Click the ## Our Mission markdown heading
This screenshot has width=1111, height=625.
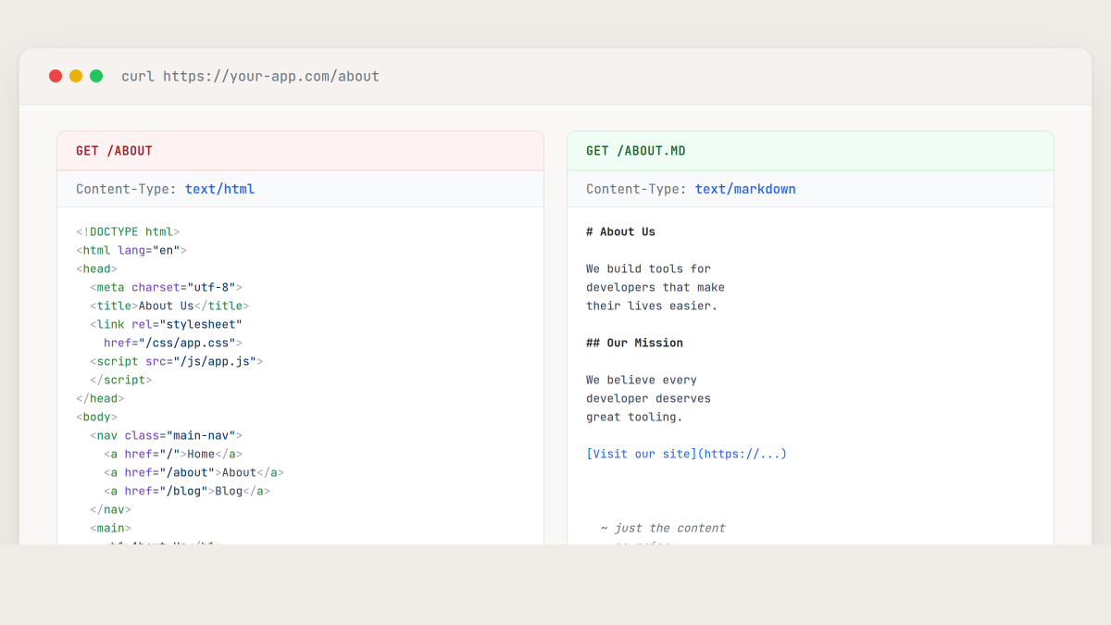(634, 343)
